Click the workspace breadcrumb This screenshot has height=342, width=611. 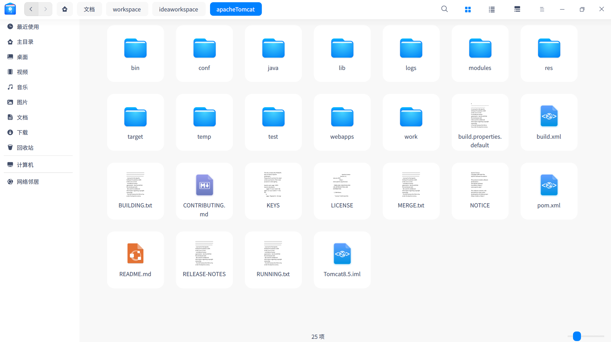point(127,9)
